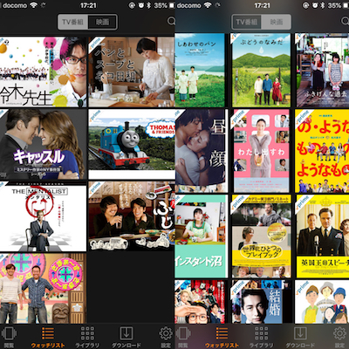The width and height of the screenshot is (349, 349).
Task: Open しあわせのパン movie poster
Action: click(200, 70)
